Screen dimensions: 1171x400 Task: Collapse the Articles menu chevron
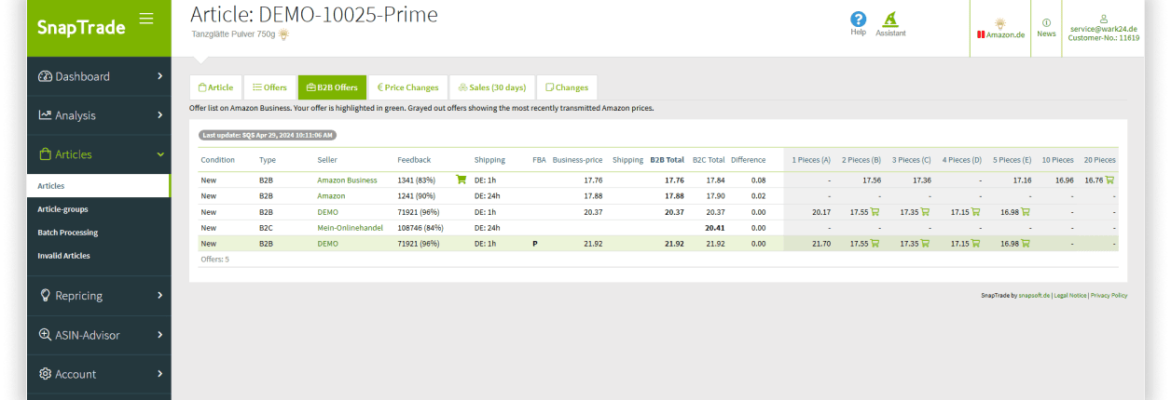[x=159, y=154]
